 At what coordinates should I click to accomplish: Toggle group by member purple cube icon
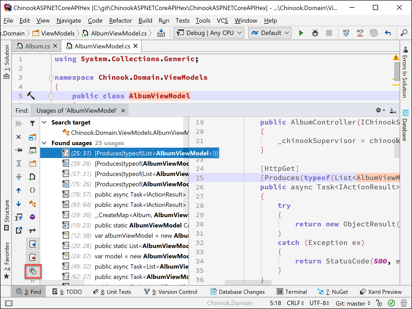point(32,217)
